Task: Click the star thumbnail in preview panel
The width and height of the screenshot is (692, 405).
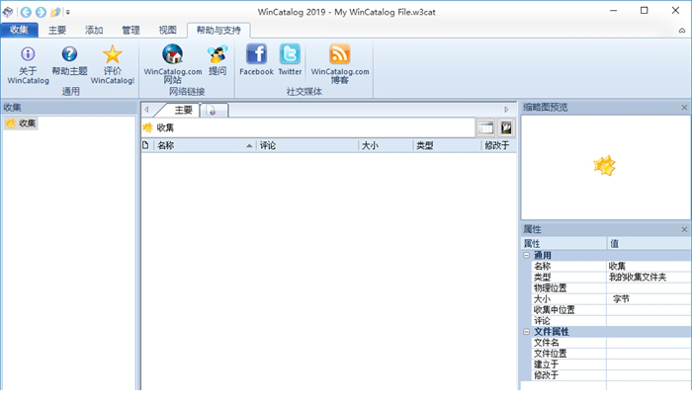Action: pyautogui.click(x=604, y=166)
